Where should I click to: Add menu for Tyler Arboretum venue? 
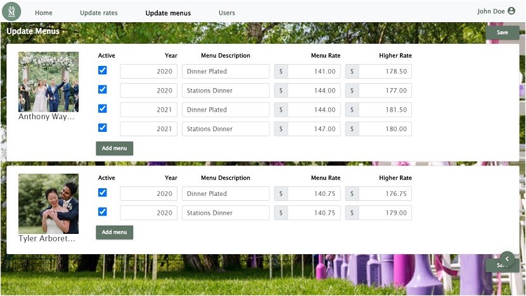[115, 232]
